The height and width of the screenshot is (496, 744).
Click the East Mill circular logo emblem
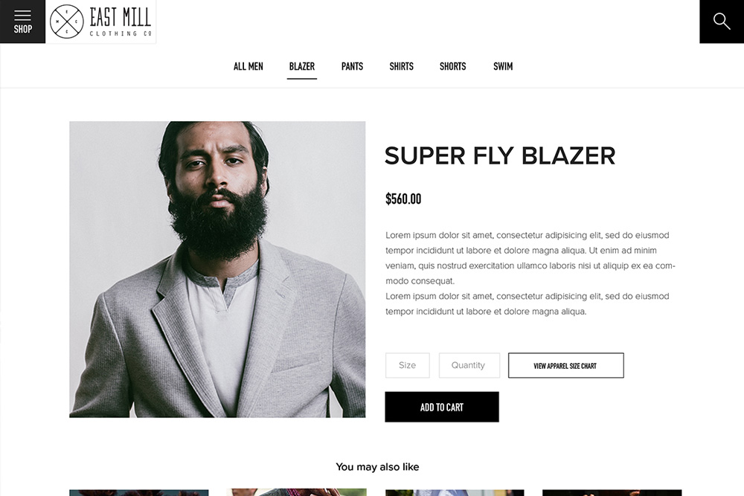(x=66, y=22)
